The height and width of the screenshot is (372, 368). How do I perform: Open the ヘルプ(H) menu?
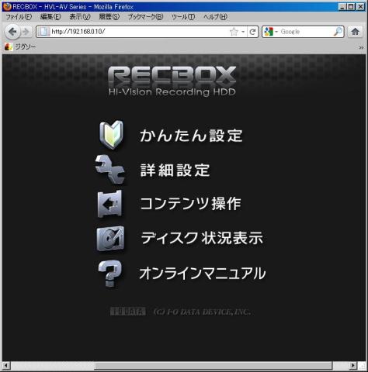[x=215, y=17]
